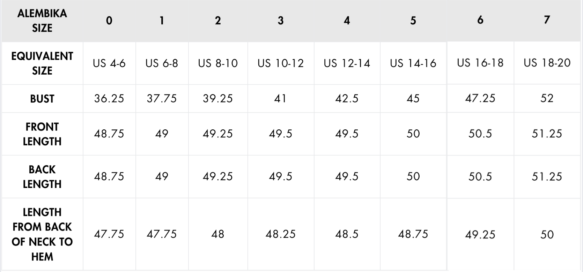
Task: Click back length value 50.5
Action: (x=480, y=176)
